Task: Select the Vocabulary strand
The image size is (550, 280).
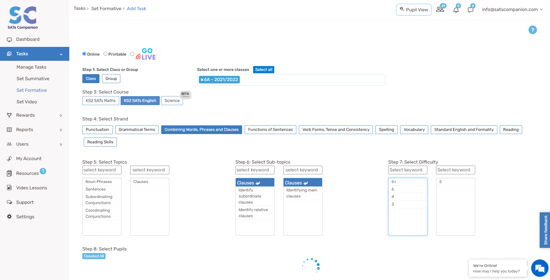Action: pyautogui.click(x=414, y=130)
